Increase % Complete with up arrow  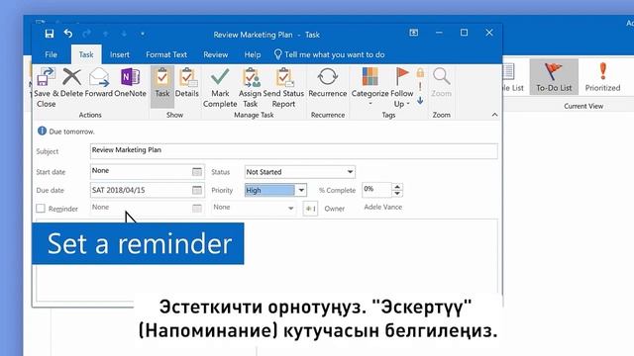pos(397,187)
